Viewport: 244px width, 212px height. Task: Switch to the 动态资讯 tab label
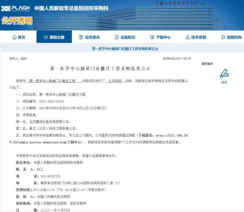(x=92, y=37)
